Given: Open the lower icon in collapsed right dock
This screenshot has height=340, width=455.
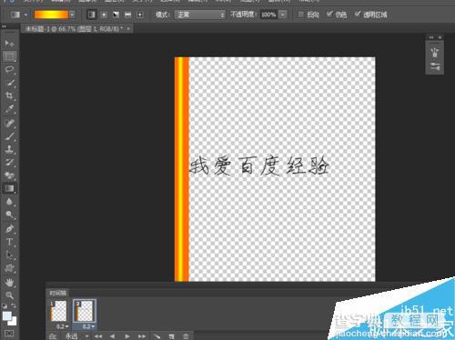Looking at the screenshot, I should click(435, 66).
